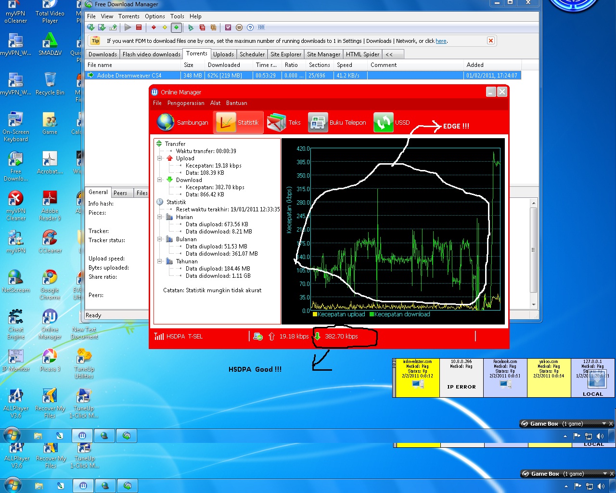Click the green Kecepatan download legend swatch

(372, 314)
